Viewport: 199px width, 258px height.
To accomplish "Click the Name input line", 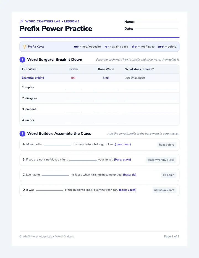I will tap(158, 22).
